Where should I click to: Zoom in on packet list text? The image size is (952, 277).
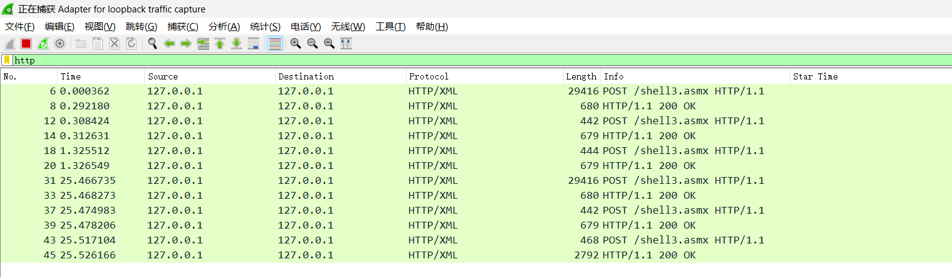tap(296, 43)
